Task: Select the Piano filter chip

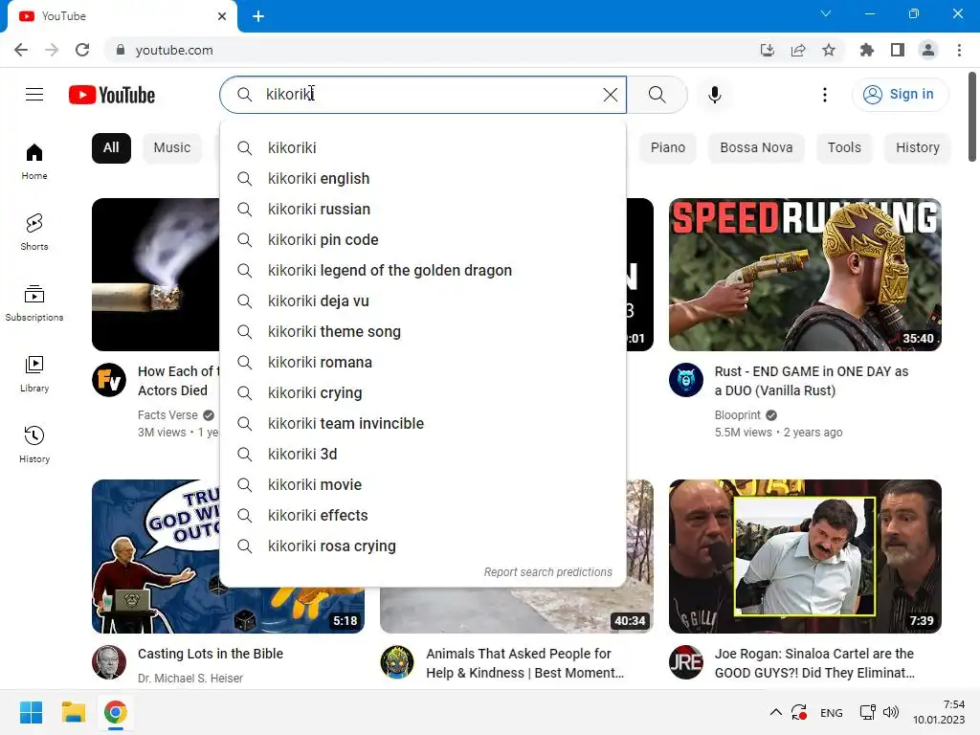Action: [x=667, y=147]
